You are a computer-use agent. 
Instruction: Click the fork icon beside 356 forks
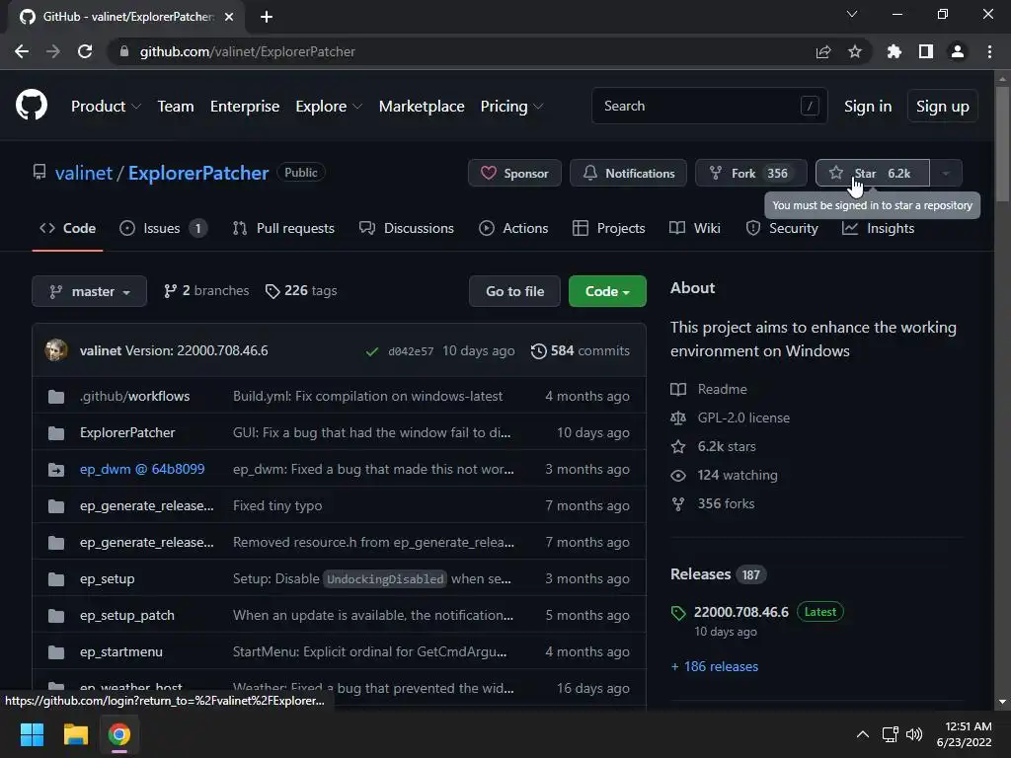[x=678, y=504]
